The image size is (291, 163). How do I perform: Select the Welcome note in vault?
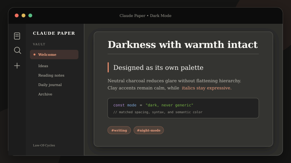tap(54, 54)
